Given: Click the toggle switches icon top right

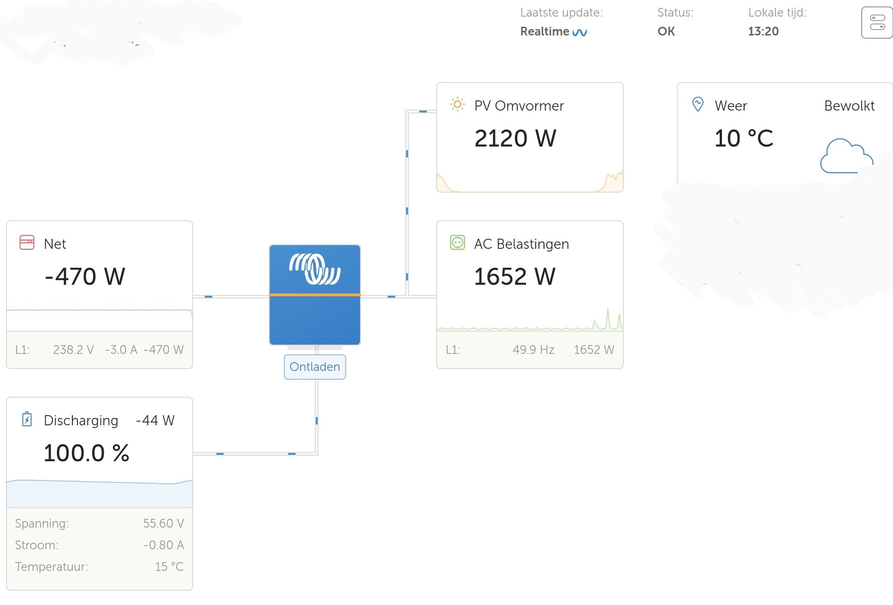Looking at the screenshot, I should [x=876, y=23].
